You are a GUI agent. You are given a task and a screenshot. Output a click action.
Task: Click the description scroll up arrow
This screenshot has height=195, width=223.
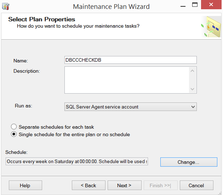point(192,71)
